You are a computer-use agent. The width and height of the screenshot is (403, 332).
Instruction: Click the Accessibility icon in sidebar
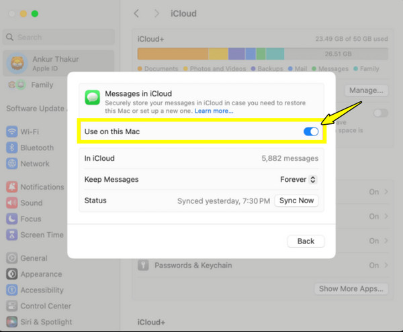12,290
